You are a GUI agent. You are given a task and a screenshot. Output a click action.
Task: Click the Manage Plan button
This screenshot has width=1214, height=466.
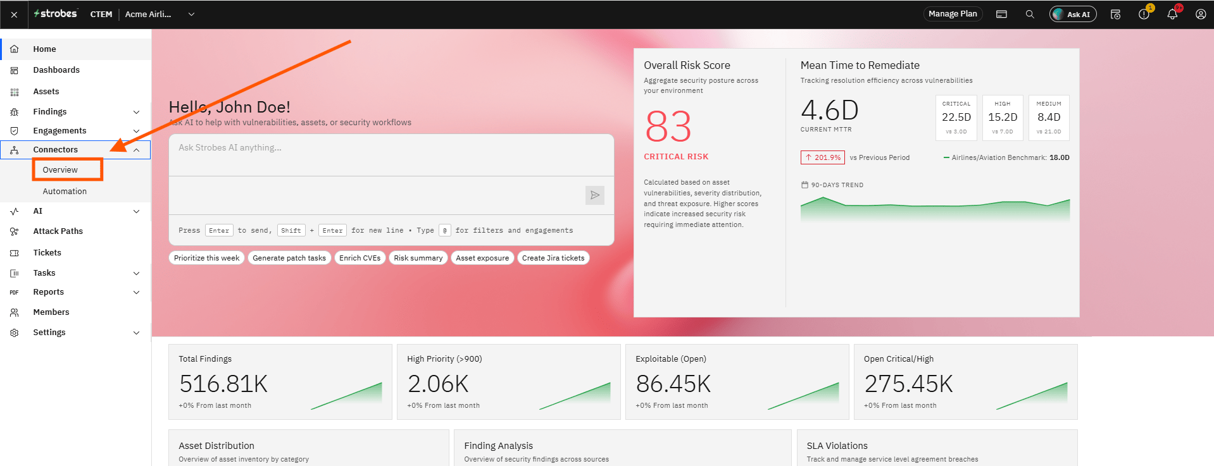(x=953, y=14)
